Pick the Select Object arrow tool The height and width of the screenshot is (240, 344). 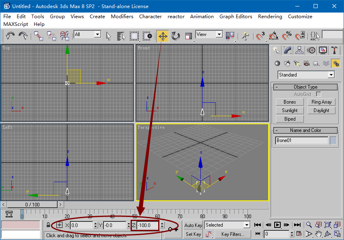tap(108, 36)
